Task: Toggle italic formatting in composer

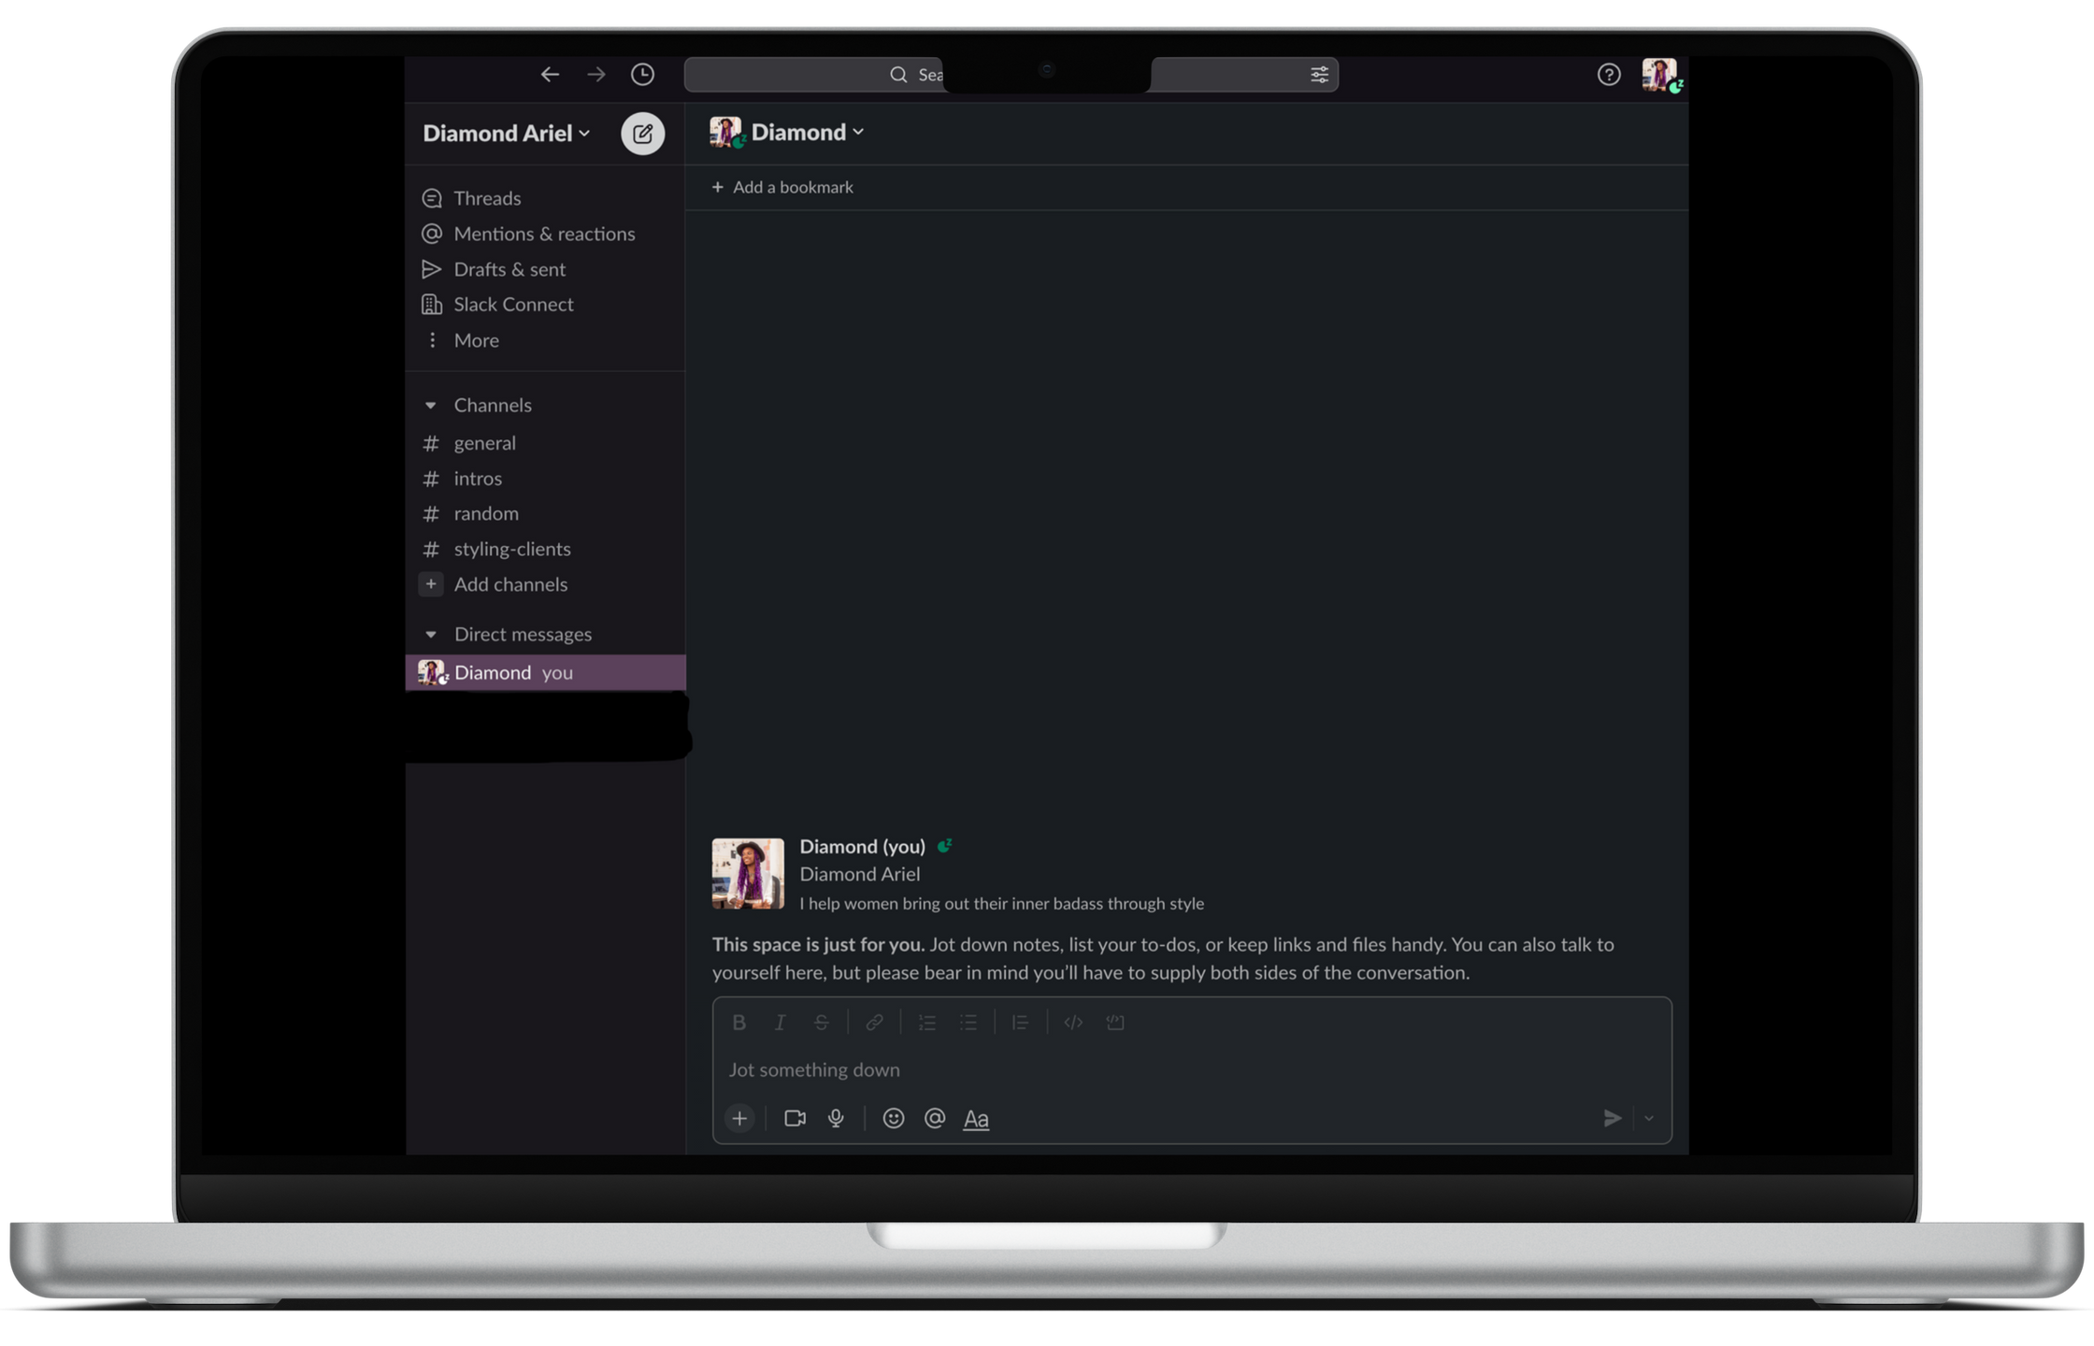Action: coord(780,1023)
